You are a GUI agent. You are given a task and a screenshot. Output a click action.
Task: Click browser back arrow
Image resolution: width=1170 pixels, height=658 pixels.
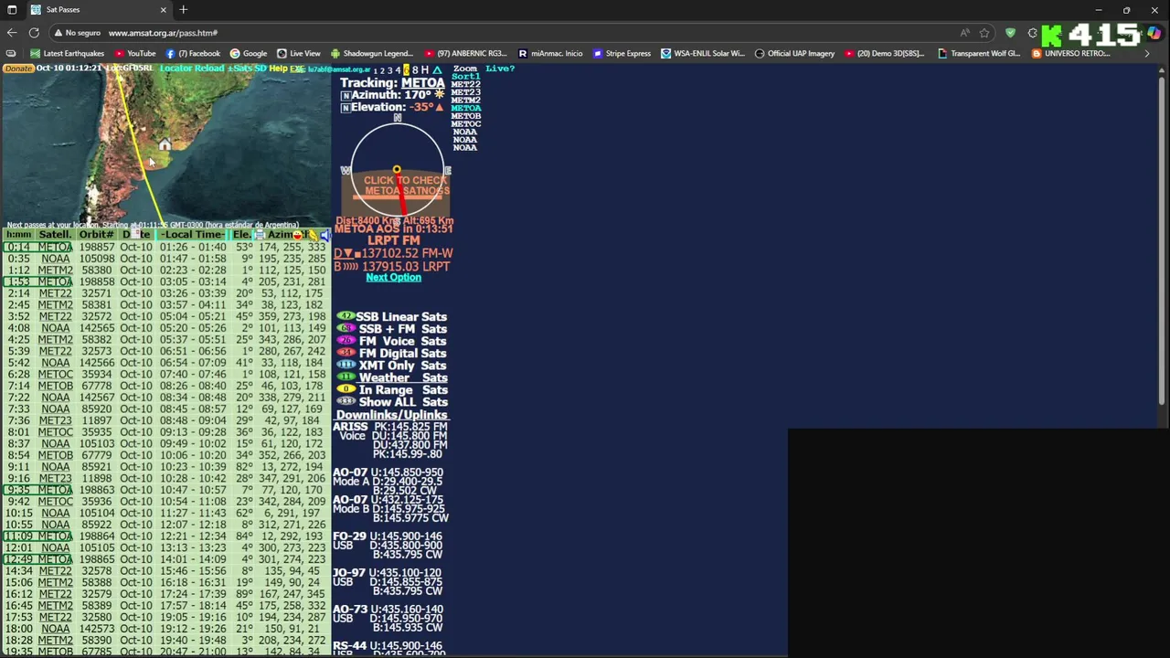pyautogui.click(x=12, y=33)
